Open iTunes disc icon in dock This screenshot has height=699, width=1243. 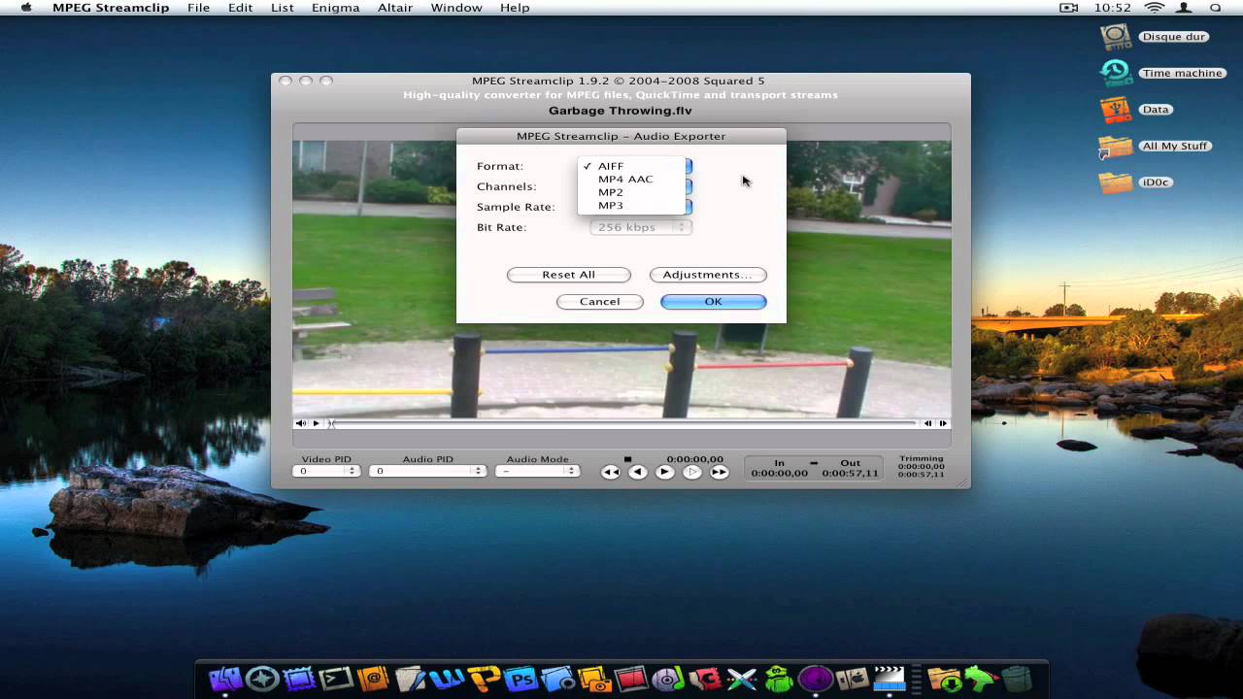tap(669, 679)
